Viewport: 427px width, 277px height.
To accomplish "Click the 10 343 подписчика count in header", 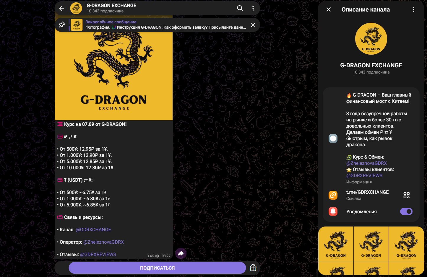I will 105,11.
